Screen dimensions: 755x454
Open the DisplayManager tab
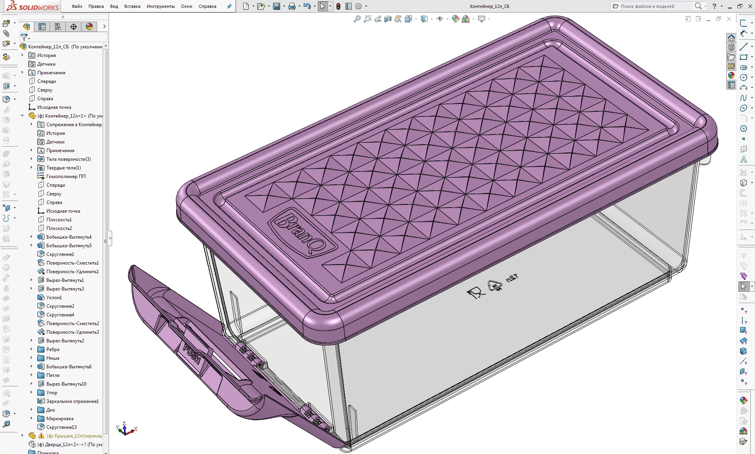click(x=89, y=27)
